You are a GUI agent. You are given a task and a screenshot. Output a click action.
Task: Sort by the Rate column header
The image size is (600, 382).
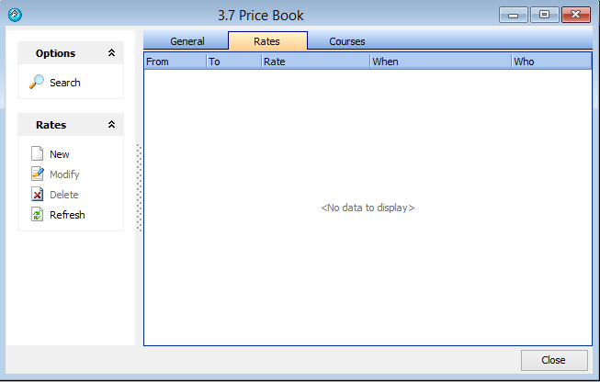tap(314, 62)
